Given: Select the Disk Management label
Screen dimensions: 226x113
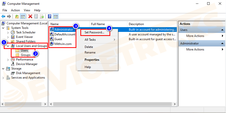Looking at the screenshot, I should [x=28, y=73].
